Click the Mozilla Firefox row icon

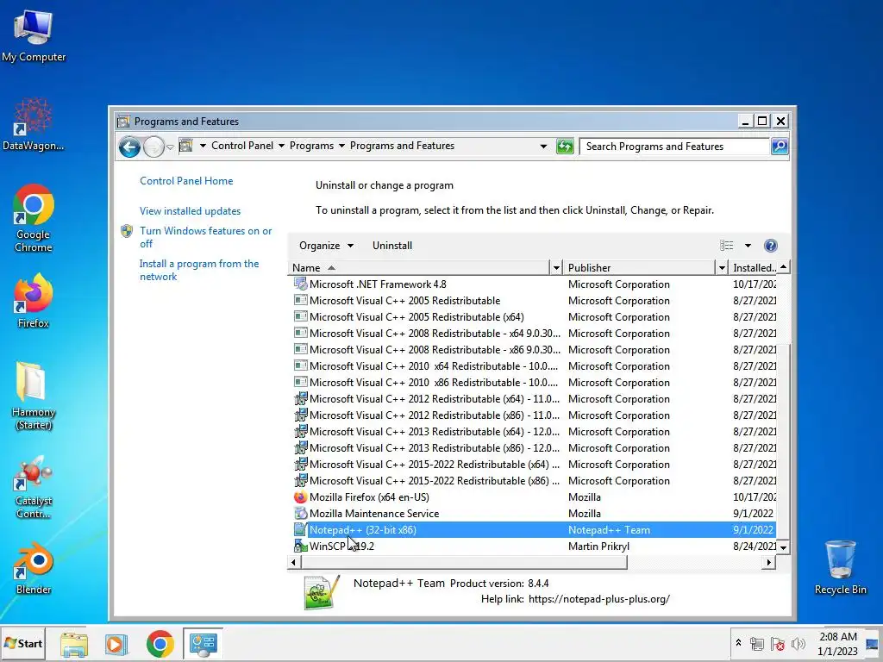(301, 497)
